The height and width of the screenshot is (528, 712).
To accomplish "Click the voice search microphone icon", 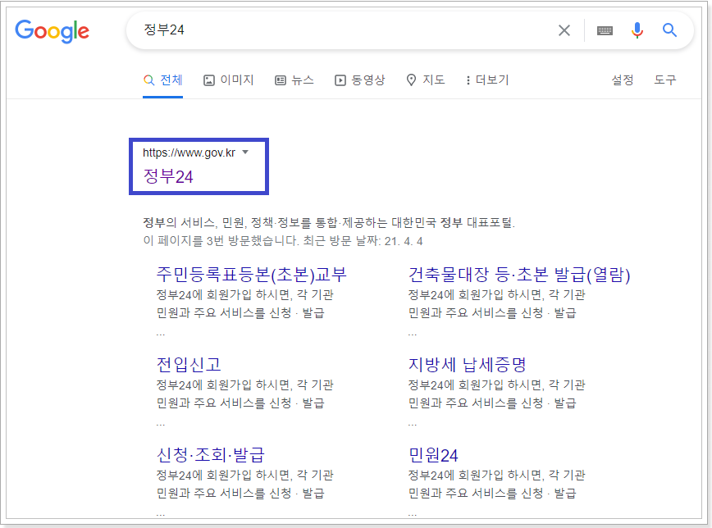I will (637, 30).
